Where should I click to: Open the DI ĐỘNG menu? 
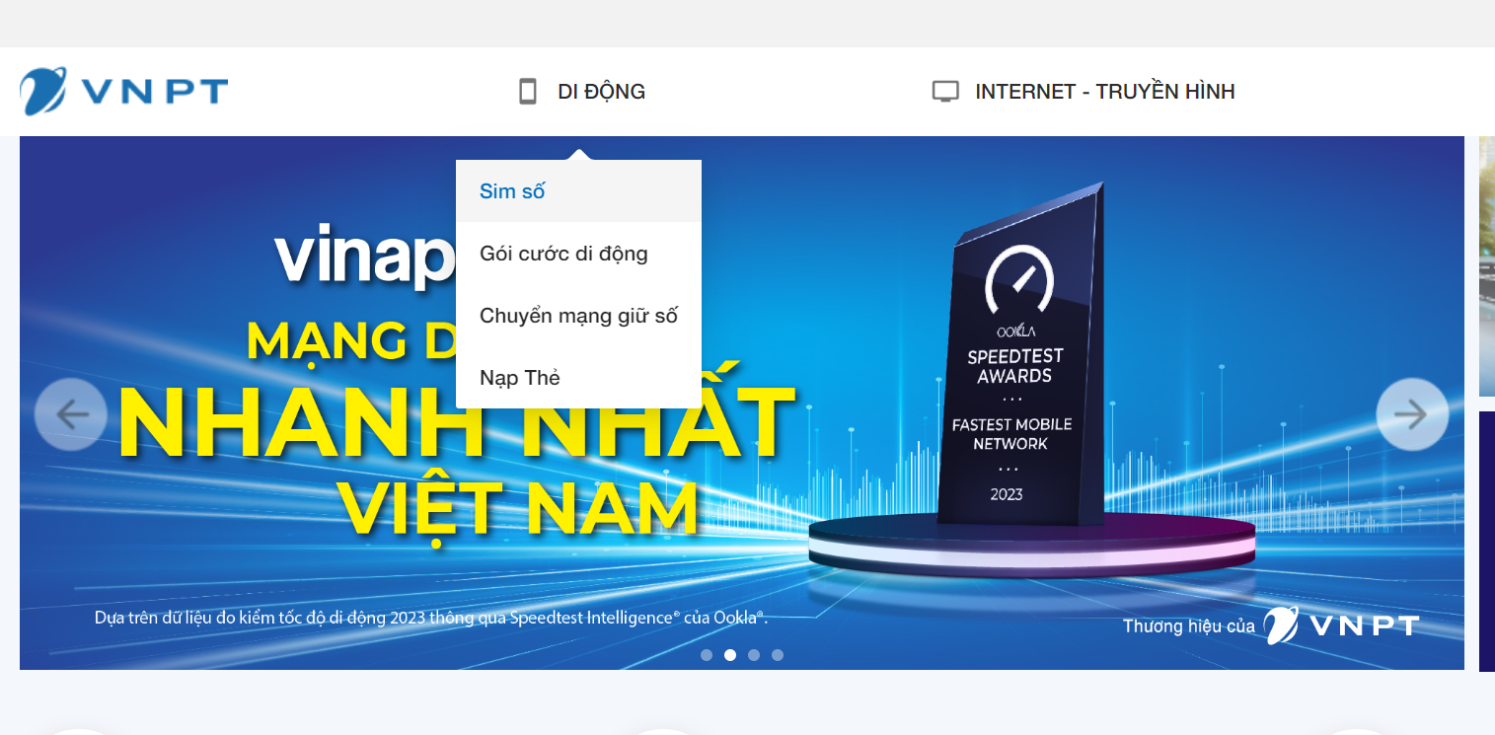pyautogui.click(x=602, y=92)
